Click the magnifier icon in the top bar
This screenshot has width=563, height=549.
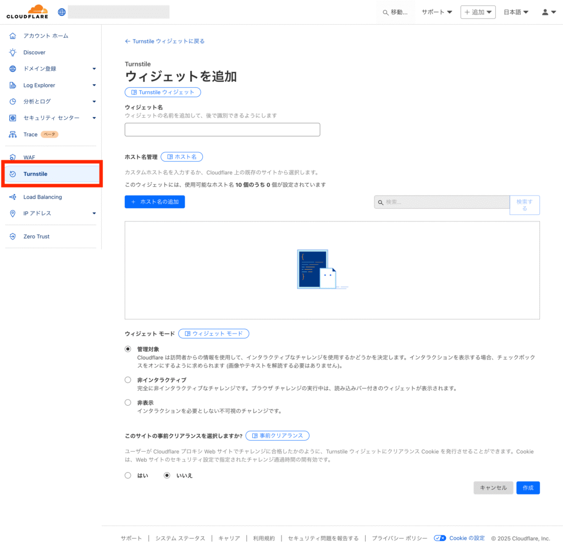(x=385, y=13)
